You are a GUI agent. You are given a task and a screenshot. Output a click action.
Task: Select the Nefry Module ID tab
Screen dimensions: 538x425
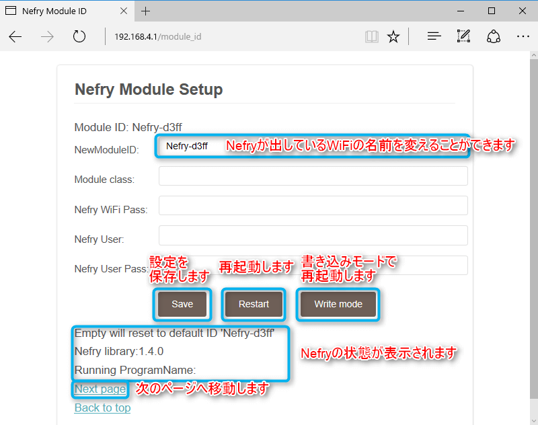click(x=67, y=11)
